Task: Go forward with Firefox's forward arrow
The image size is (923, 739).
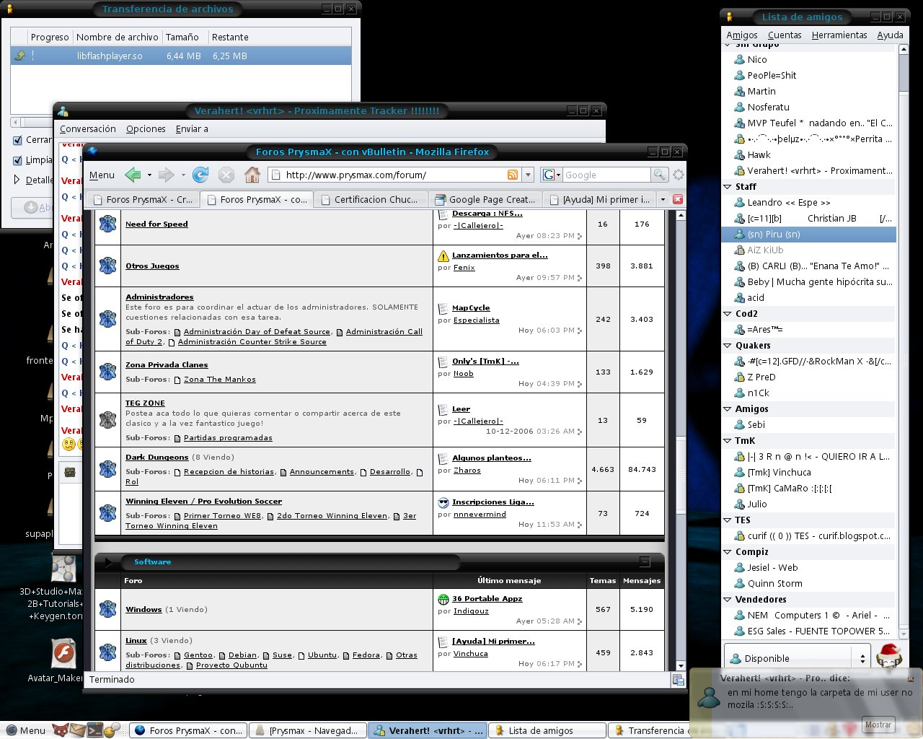Action: pos(166,175)
